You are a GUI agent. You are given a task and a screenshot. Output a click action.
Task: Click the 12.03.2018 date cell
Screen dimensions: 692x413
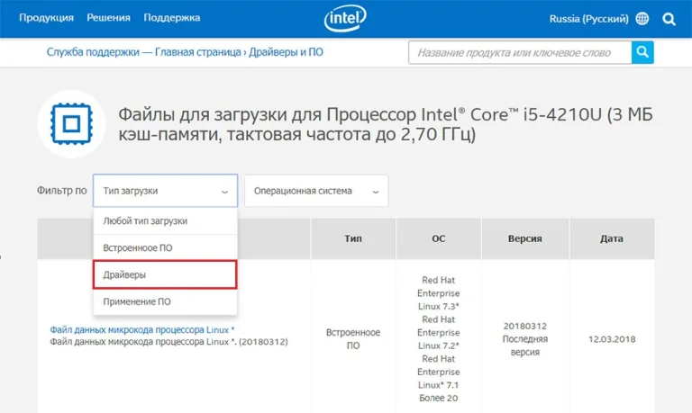[612, 339]
